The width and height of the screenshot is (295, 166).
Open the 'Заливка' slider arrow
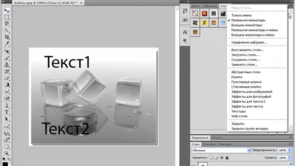(290, 158)
